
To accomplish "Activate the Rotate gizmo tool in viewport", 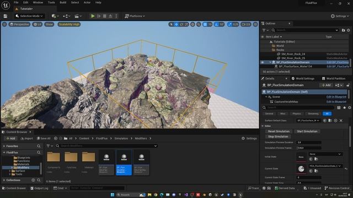I will tap(181, 24).
